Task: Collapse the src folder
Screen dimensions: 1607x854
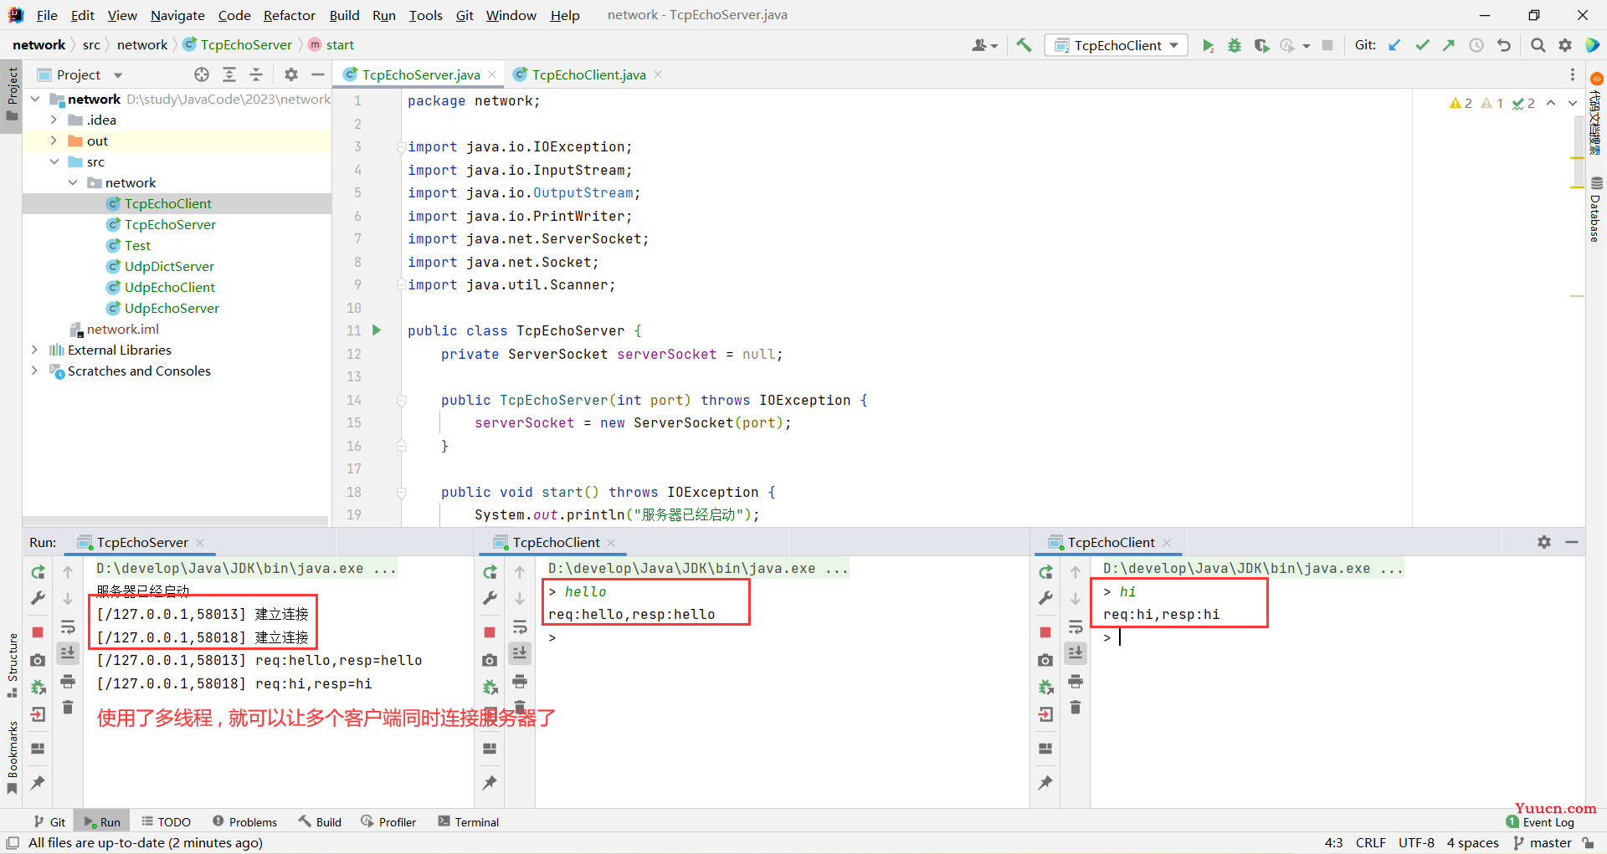Action: pos(54,161)
